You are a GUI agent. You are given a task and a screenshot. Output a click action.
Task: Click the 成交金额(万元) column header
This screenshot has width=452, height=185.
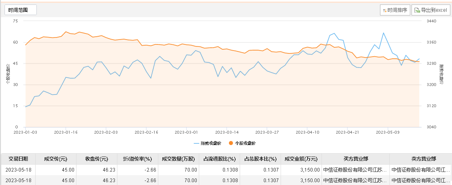[301, 159]
